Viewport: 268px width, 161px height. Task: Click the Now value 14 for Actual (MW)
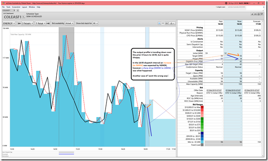pos(240,59)
